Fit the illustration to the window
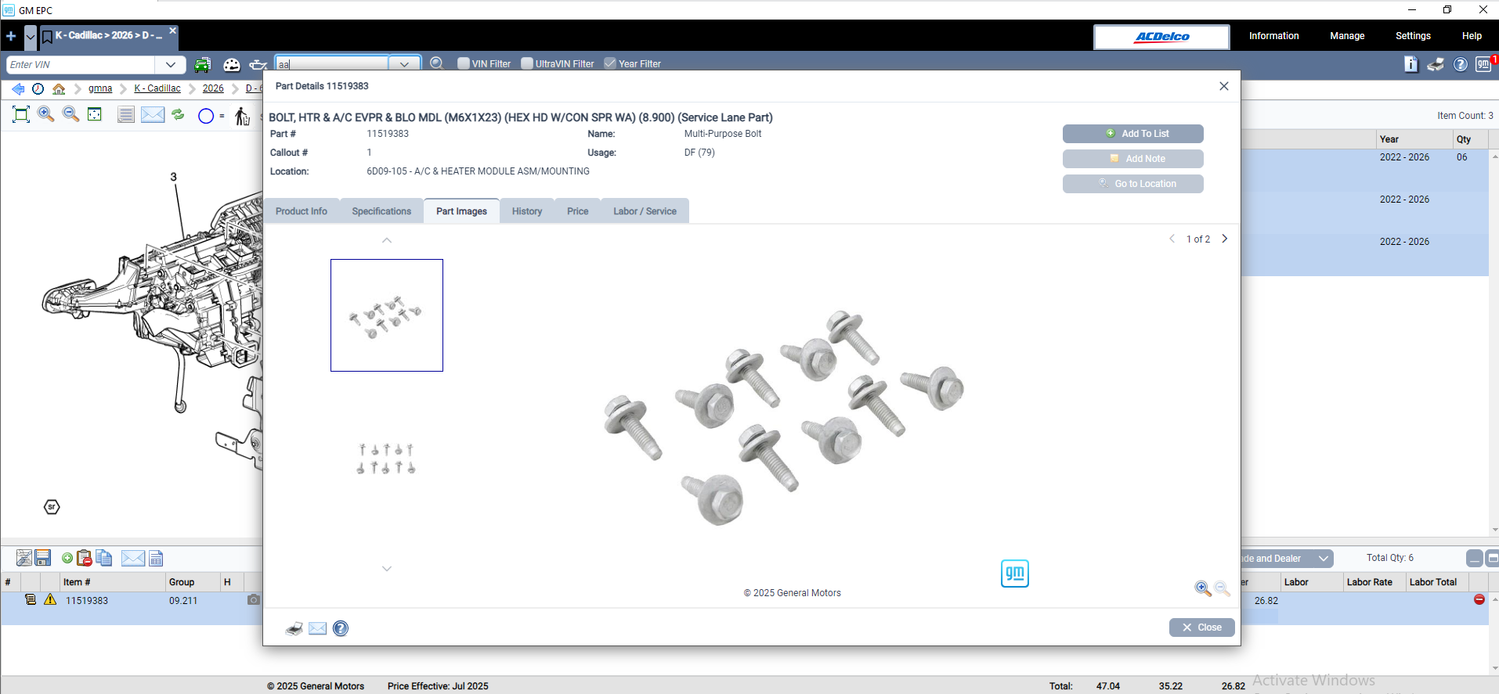This screenshot has height=694, width=1499. pos(22,115)
